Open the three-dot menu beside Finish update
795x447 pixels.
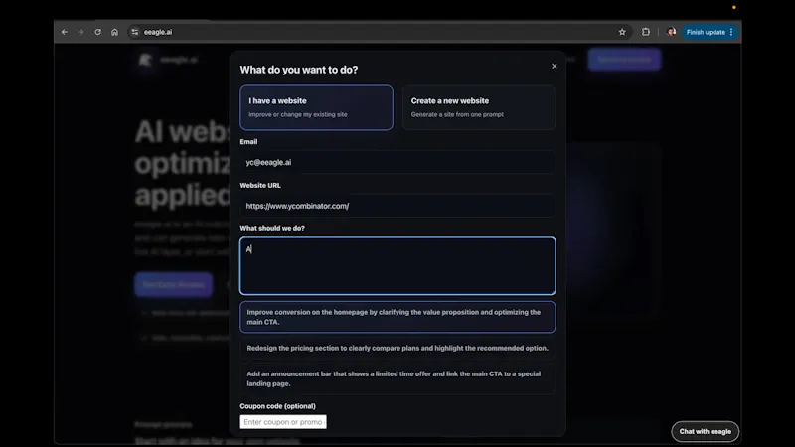(731, 32)
